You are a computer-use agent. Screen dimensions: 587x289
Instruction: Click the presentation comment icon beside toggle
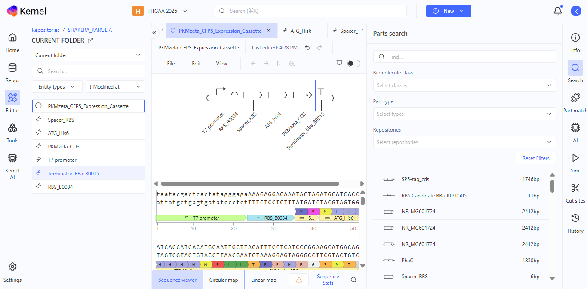coord(339,63)
